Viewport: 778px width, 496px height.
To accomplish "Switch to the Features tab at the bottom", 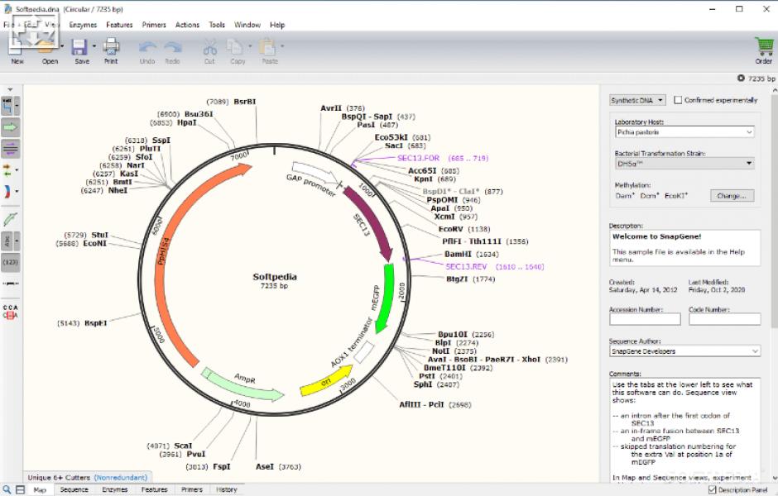I will pos(154,489).
